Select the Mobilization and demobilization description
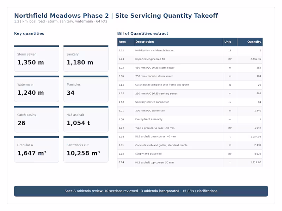The height and width of the screenshot is (211, 282). point(155,51)
